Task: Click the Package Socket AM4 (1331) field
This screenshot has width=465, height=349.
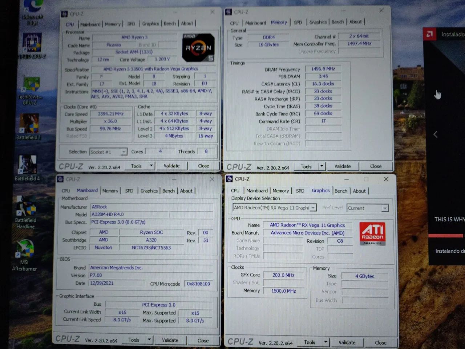Action: click(x=134, y=52)
